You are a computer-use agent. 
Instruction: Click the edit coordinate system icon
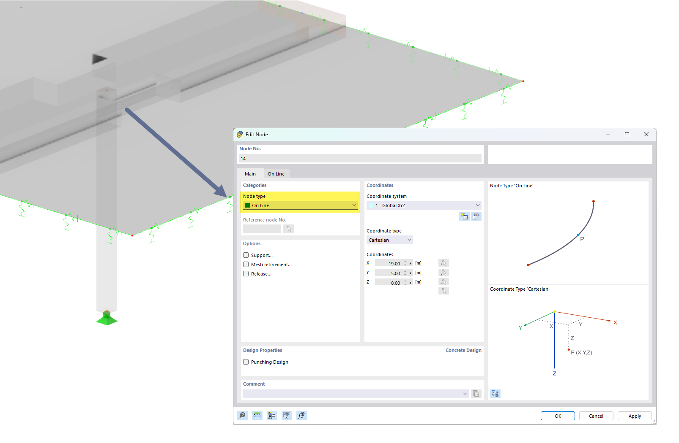(476, 216)
